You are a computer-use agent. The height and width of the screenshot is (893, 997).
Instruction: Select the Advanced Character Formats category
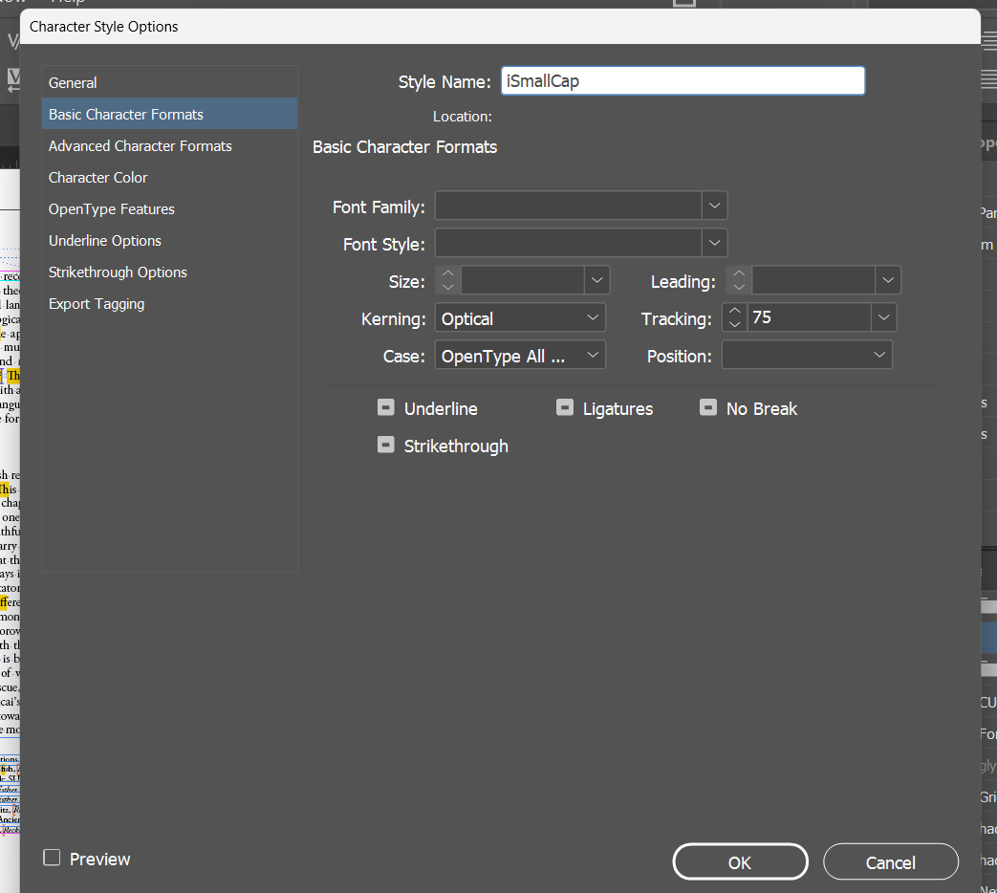click(x=140, y=145)
